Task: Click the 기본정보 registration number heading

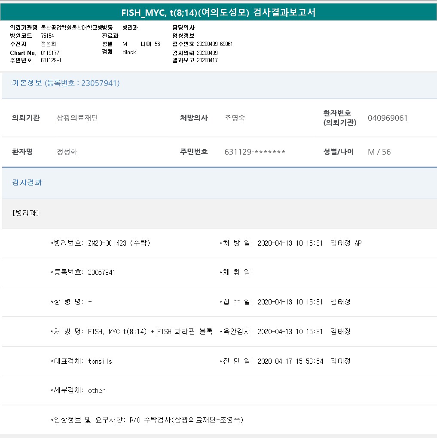Action: point(66,83)
